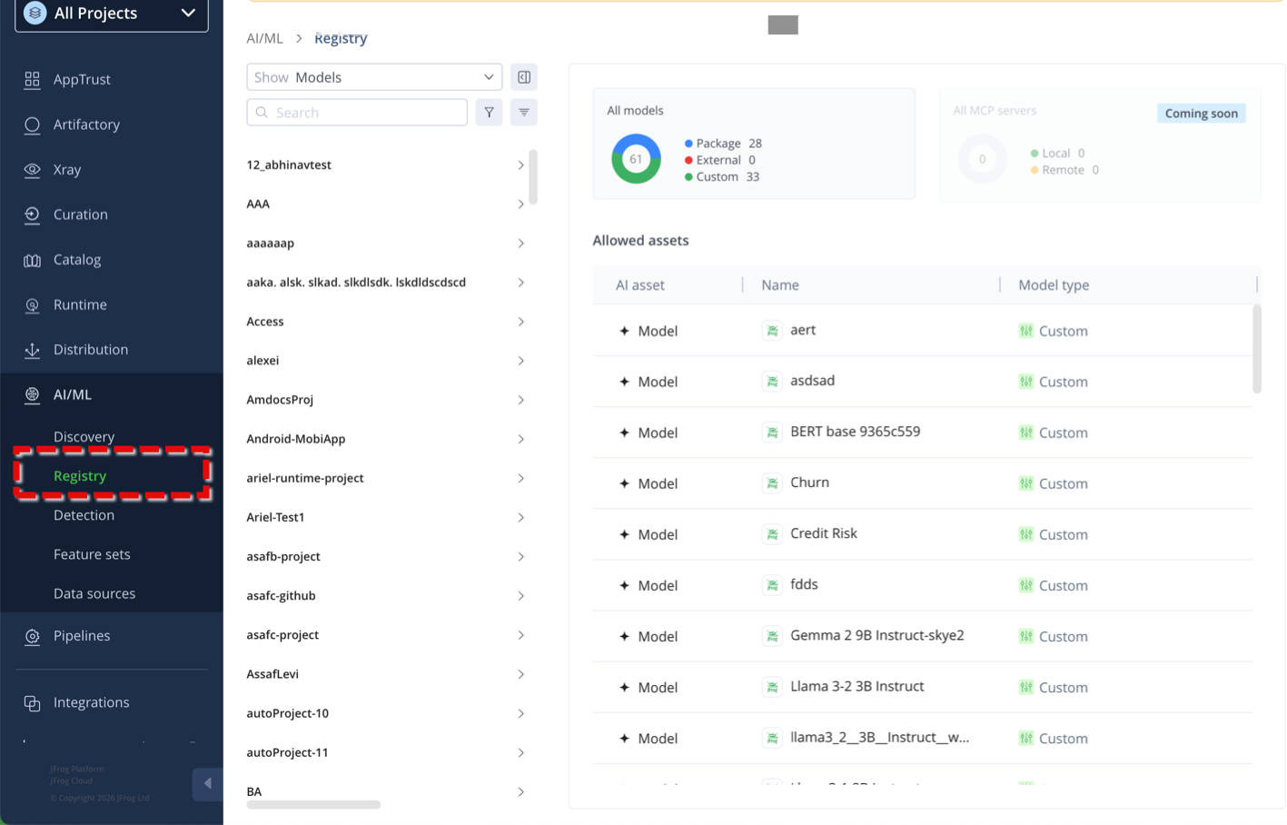Image resolution: width=1287 pixels, height=825 pixels.
Task: Expand the Access project chevron
Action: pyautogui.click(x=520, y=322)
